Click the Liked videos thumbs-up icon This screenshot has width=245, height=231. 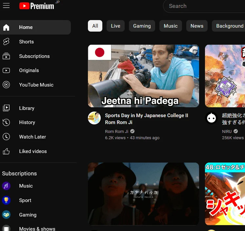tap(6, 151)
